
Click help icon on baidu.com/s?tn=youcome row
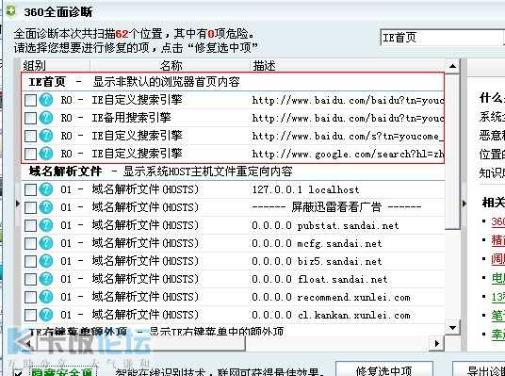coord(46,136)
